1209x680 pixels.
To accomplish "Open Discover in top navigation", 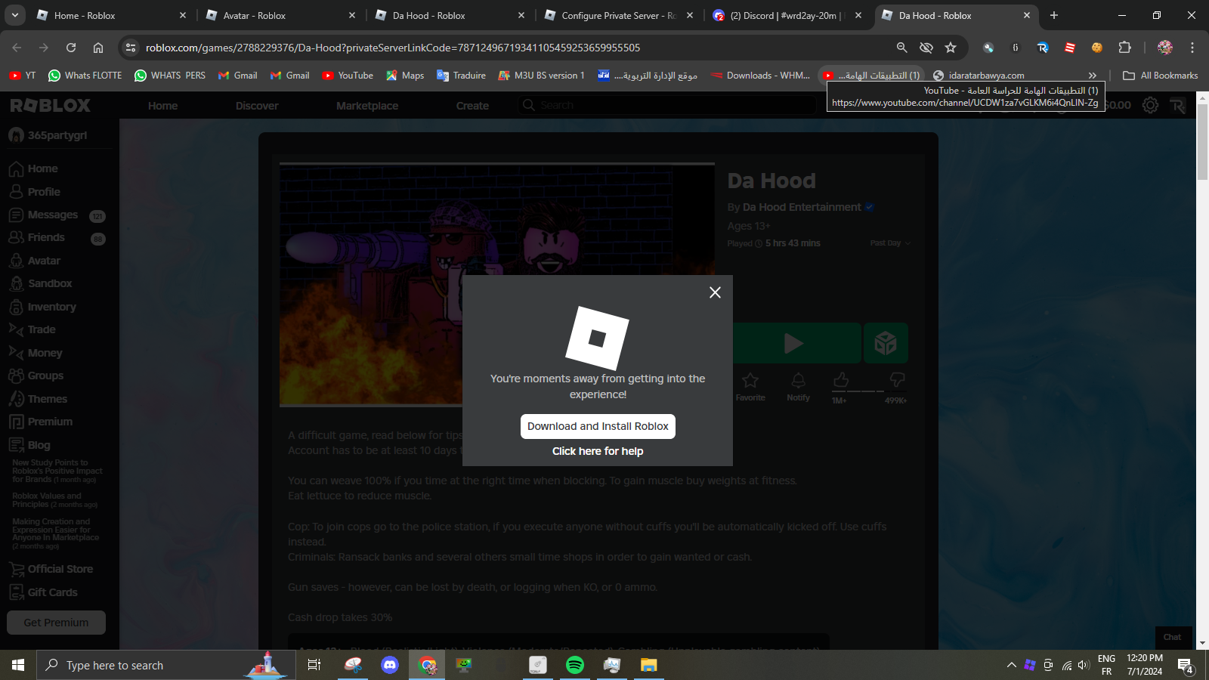I will coord(257,106).
